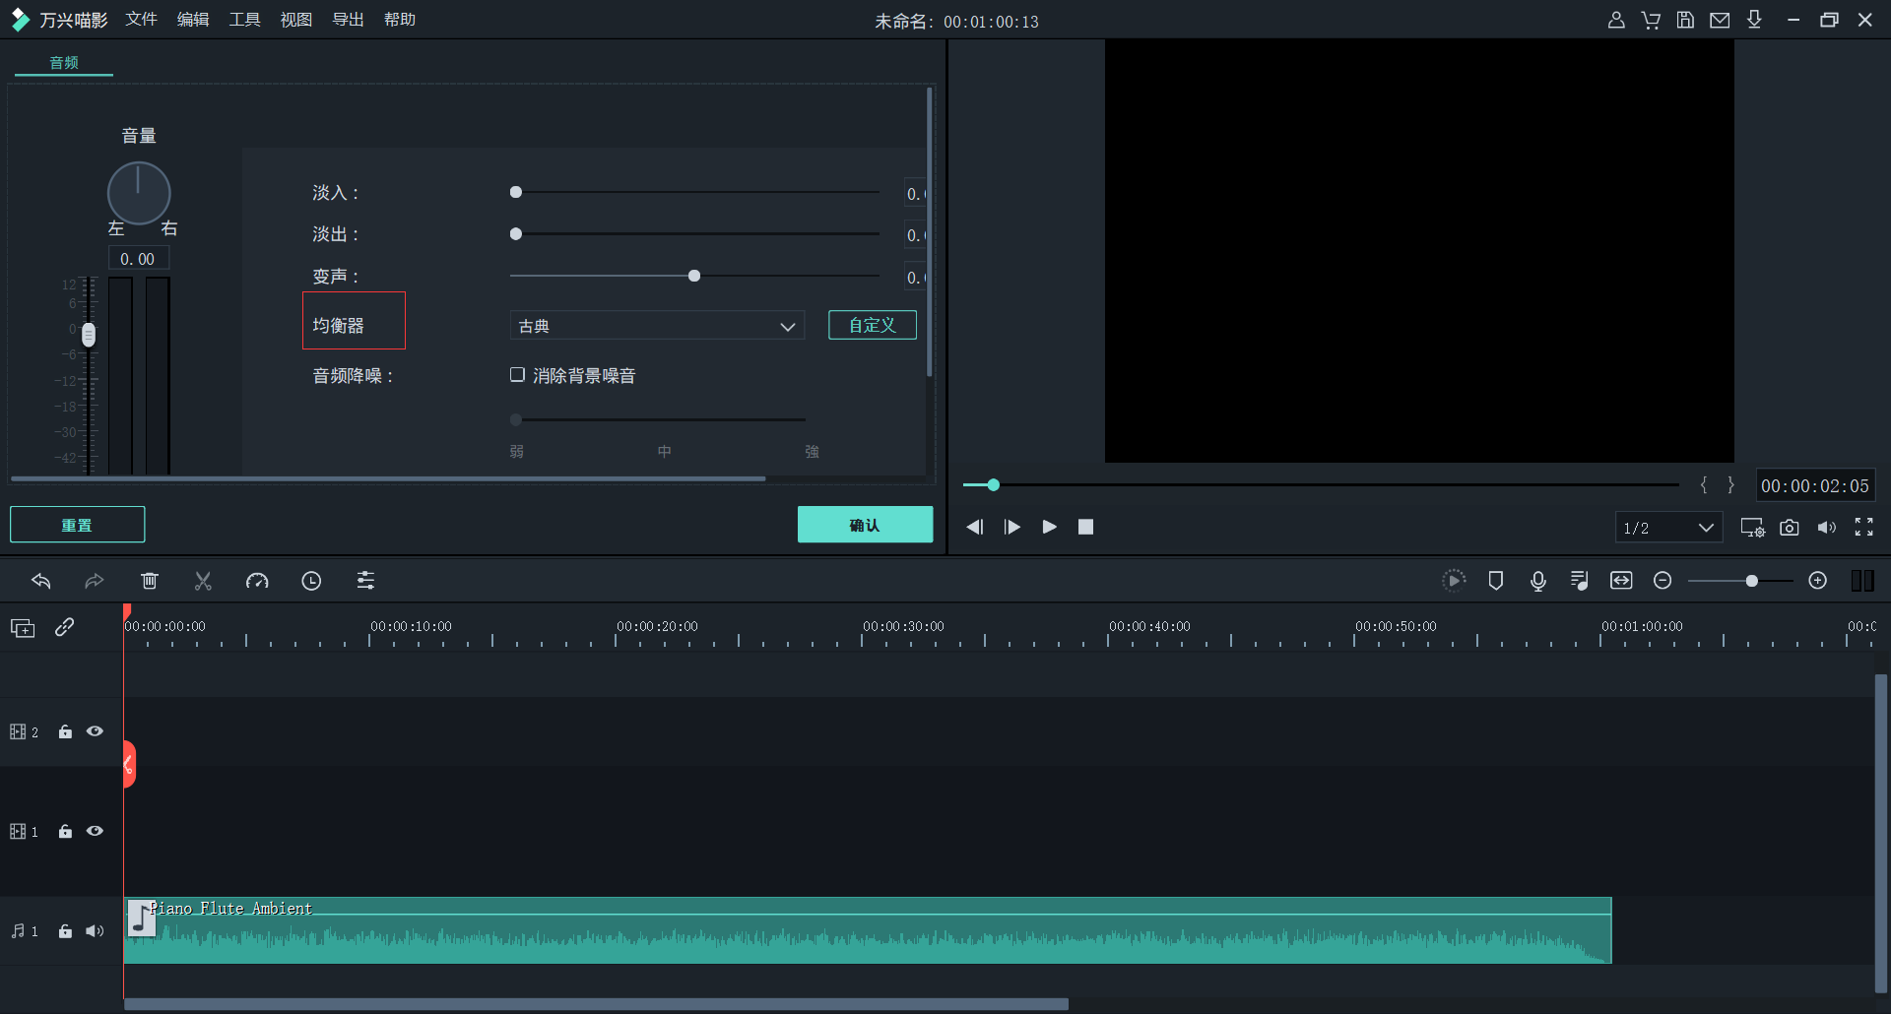Expand the 1/2 preview quality dropdown
This screenshot has width=1891, height=1014.
pos(1668,528)
